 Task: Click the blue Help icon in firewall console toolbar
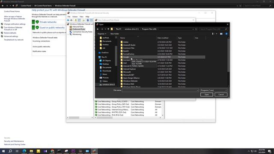tap(88, 20)
